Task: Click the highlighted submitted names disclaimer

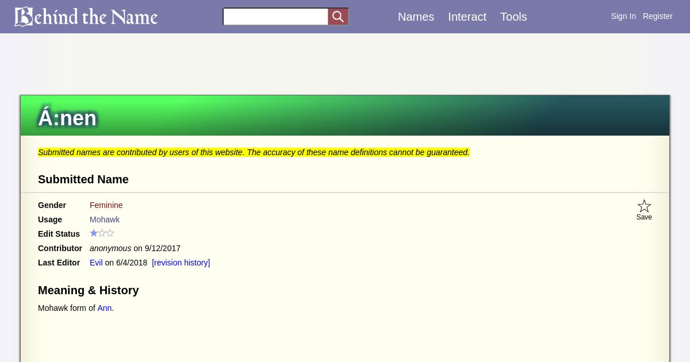Action: 254,152
